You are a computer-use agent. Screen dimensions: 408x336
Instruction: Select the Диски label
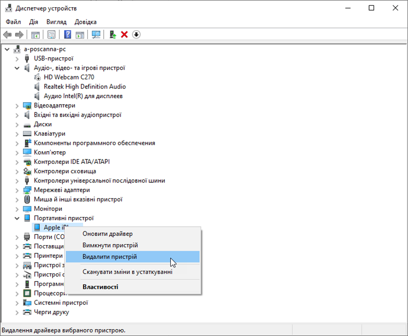(x=43, y=124)
